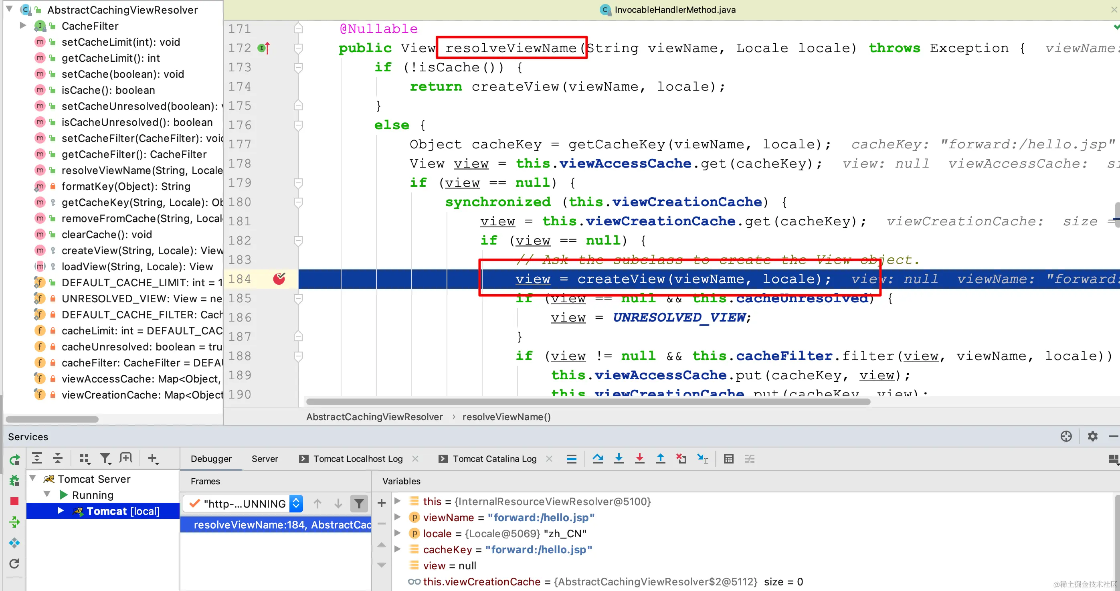
Task: Switch to the Server tab
Action: pos(264,458)
